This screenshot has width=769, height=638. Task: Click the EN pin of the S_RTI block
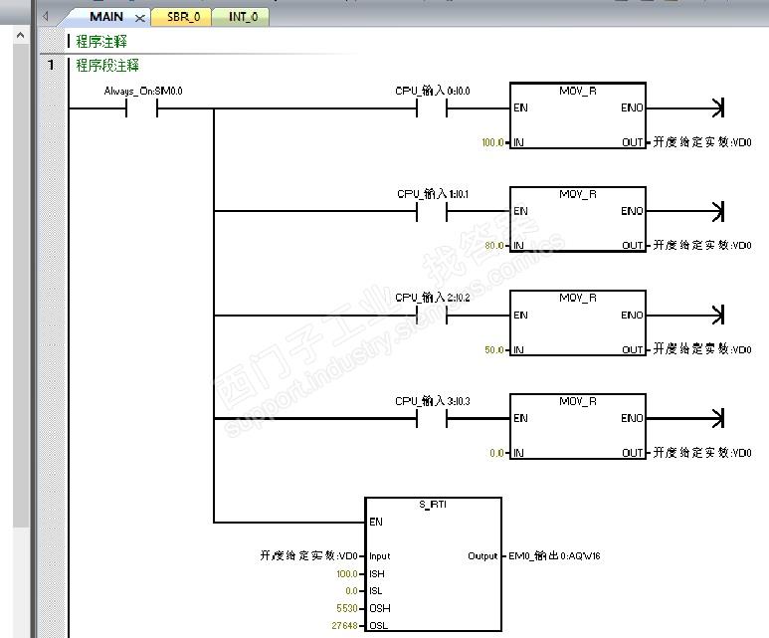376,522
